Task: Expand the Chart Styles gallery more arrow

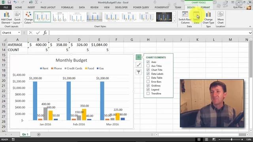Action: point(174,21)
